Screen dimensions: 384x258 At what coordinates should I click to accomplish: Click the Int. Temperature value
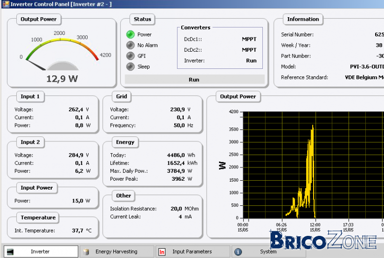[78, 230]
